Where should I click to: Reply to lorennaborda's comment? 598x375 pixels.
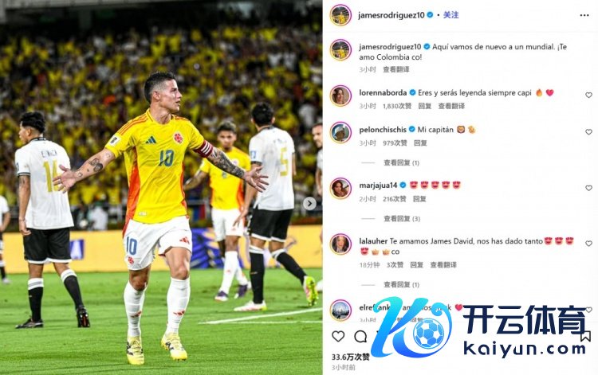point(424,106)
